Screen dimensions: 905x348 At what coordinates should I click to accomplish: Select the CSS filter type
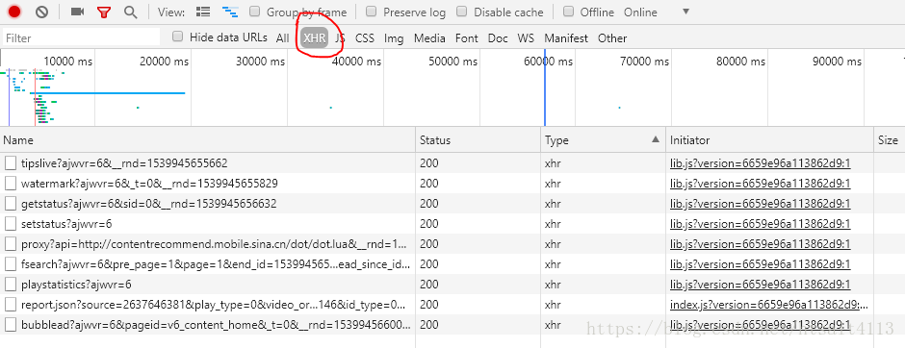point(365,38)
